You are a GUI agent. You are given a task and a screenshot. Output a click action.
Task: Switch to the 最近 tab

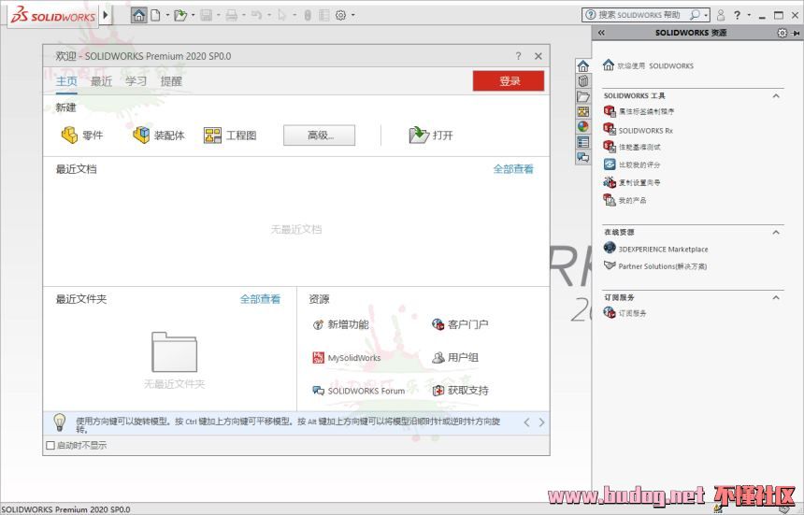101,81
